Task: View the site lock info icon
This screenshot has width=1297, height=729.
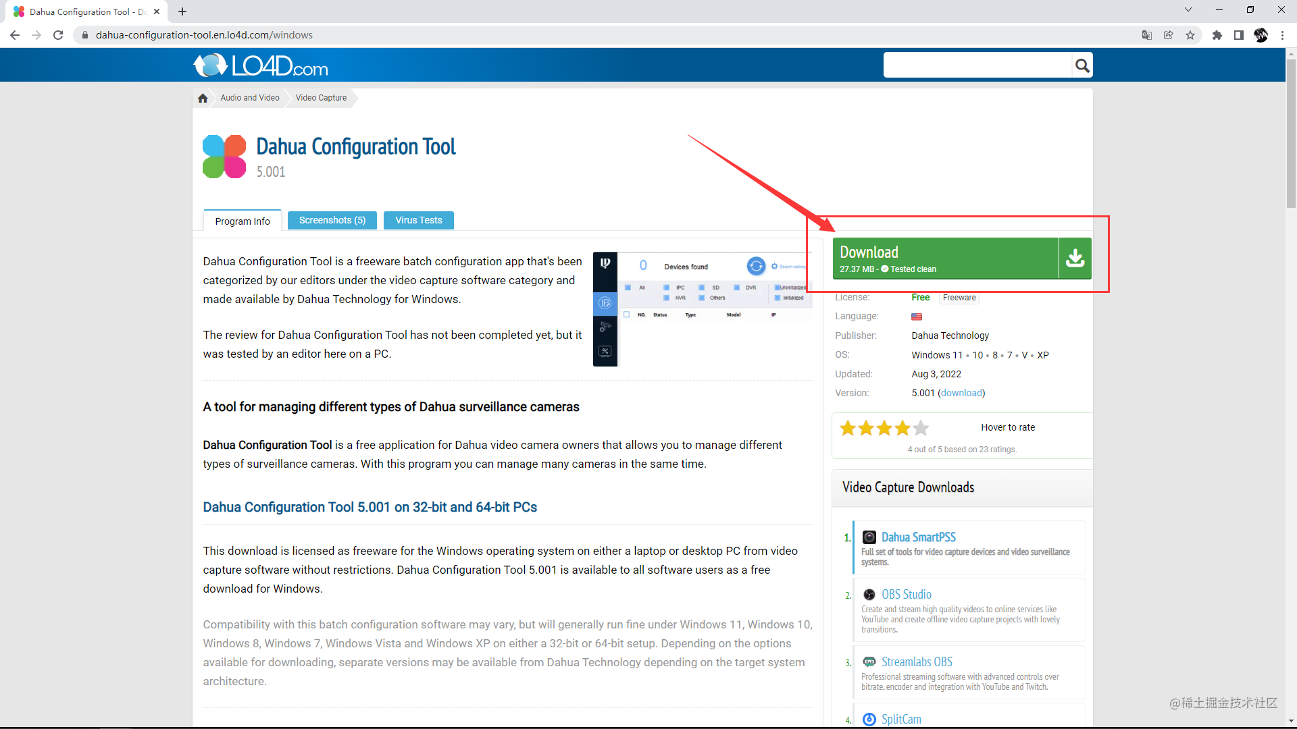Action: tap(84, 35)
